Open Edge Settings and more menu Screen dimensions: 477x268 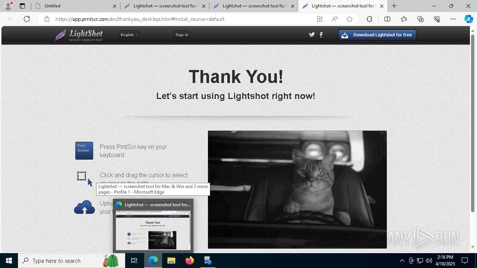coord(453,19)
